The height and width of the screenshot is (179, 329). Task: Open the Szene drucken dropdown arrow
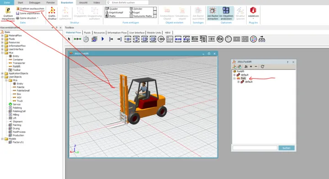[x=38, y=18]
